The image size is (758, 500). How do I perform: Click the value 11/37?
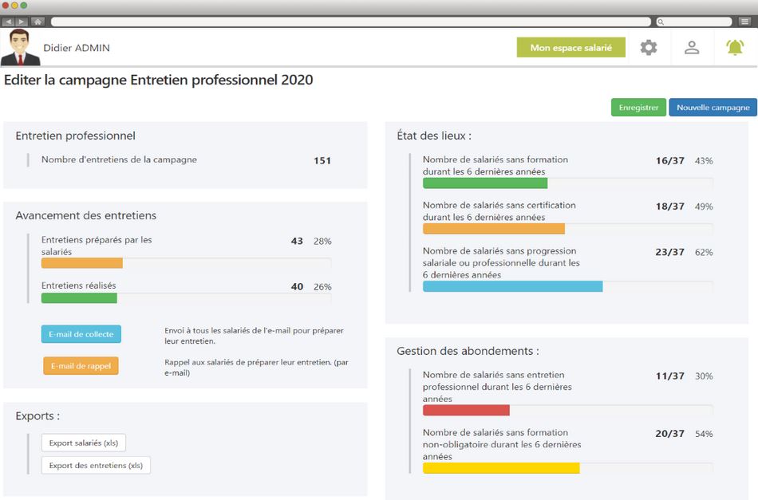[669, 376]
